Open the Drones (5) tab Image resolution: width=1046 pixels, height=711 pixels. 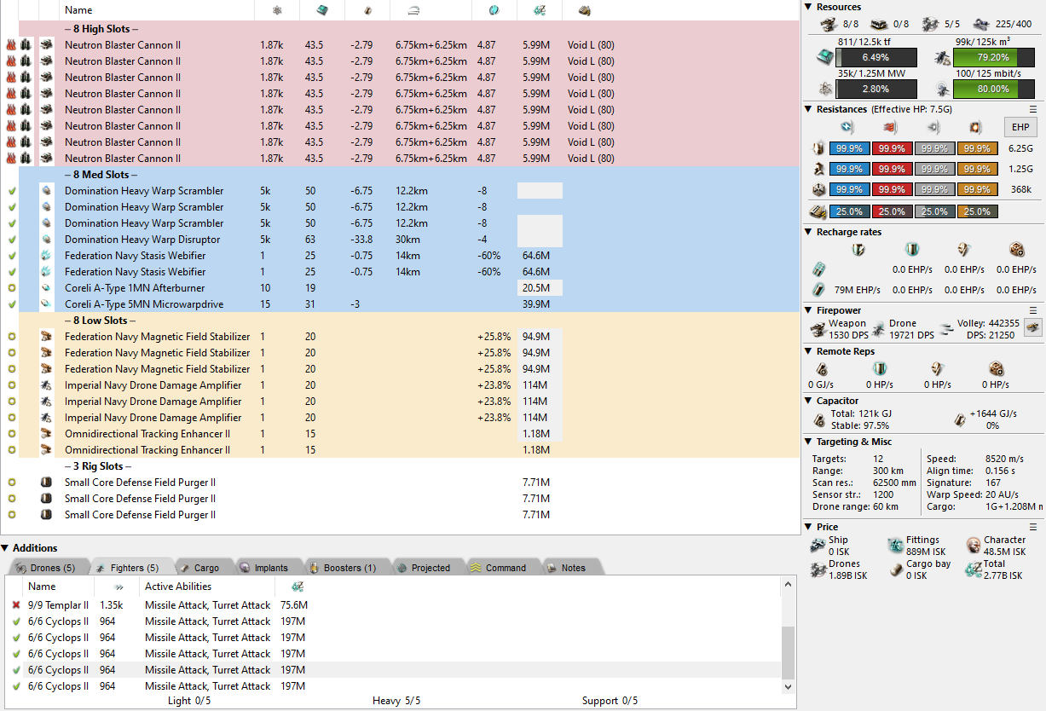[x=46, y=568]
